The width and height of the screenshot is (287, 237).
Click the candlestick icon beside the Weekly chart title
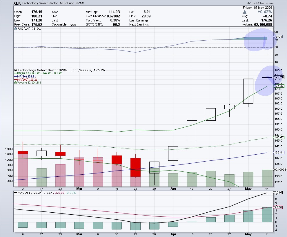tap(16, 70)
